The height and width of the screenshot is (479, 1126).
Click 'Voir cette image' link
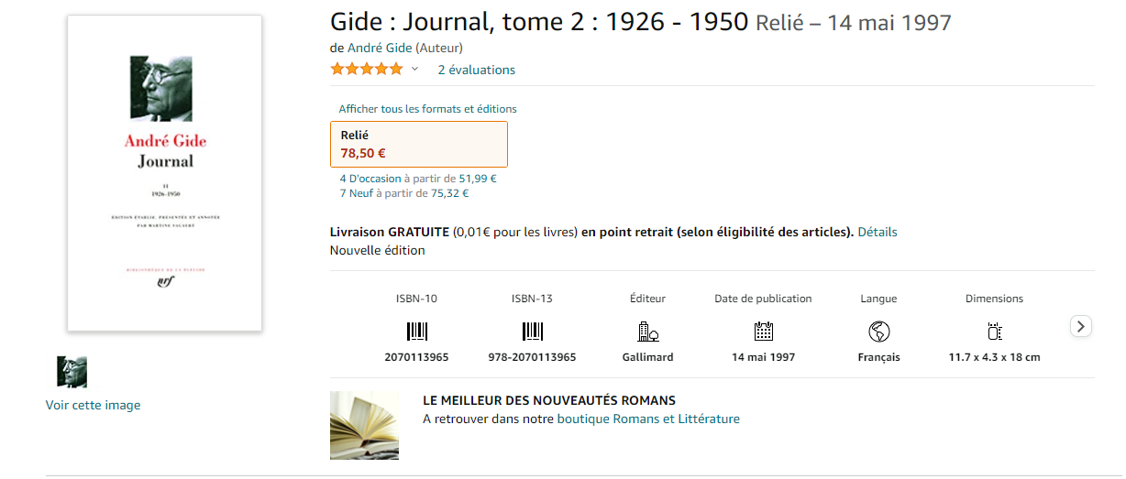click(x=93, y=405)
